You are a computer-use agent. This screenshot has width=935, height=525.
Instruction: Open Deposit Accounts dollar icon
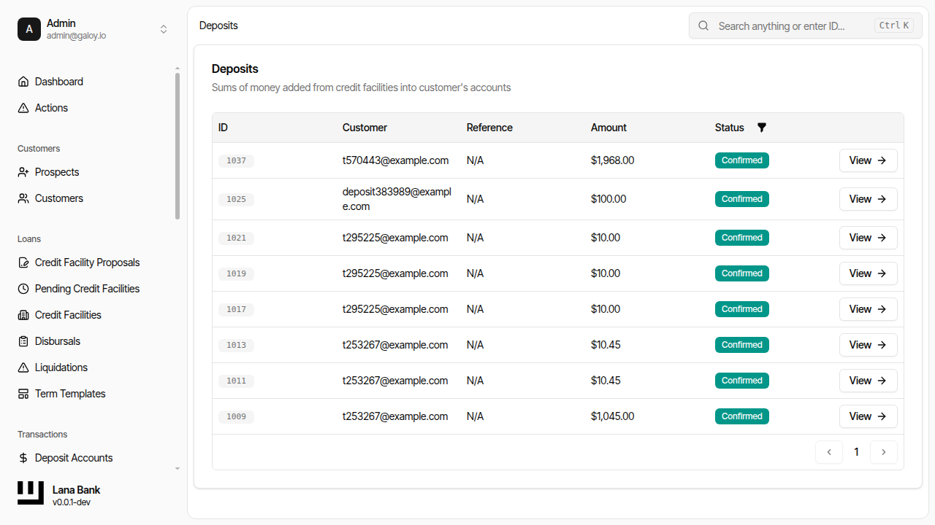point(23,457)
